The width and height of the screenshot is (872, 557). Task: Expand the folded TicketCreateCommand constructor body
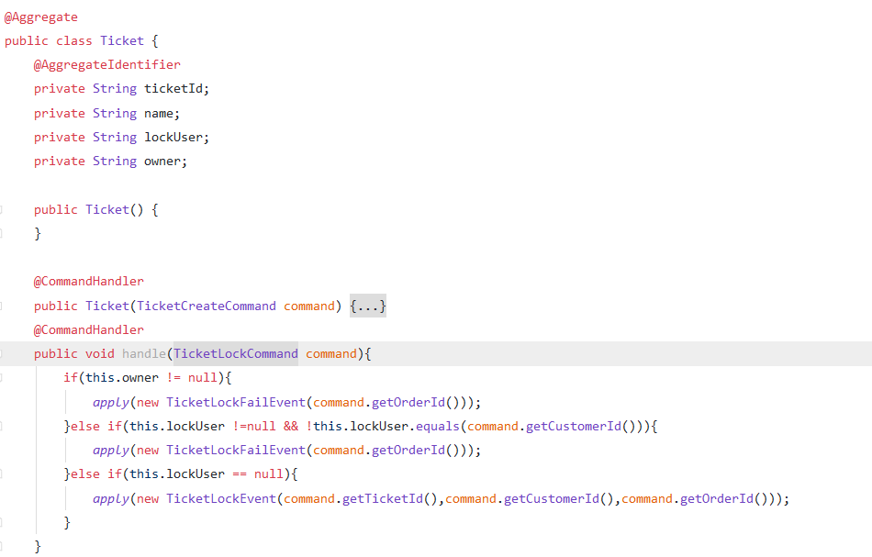367,305
